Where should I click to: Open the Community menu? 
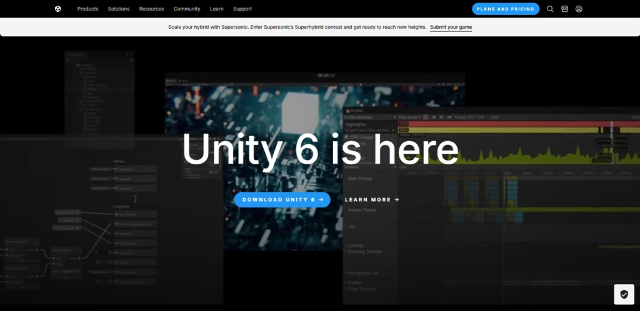point(187,9)
